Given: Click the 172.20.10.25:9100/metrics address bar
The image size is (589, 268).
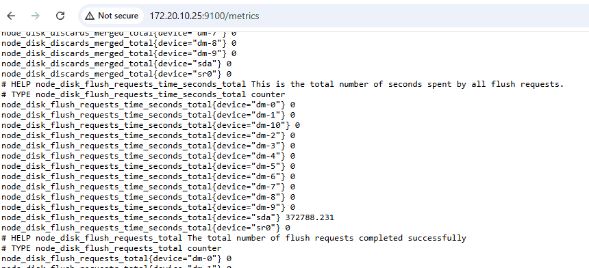Looking at the screenshot, I should [x=204, y=16].
